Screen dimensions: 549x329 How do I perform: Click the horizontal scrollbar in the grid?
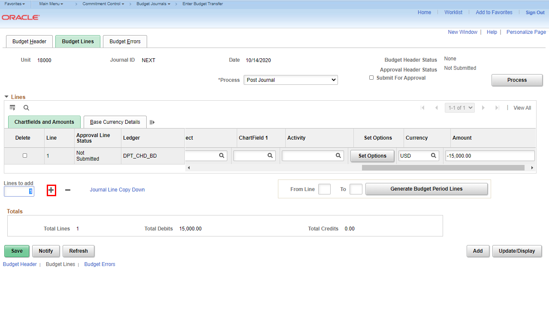[443, 168]
